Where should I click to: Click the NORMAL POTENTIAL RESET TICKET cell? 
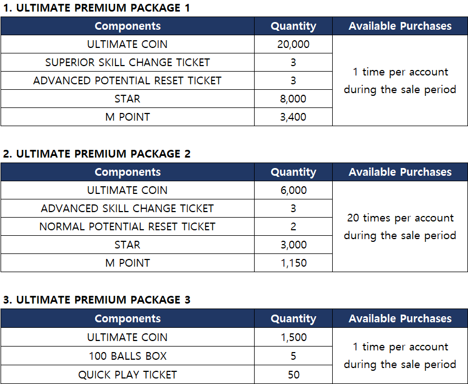[128, 226]
